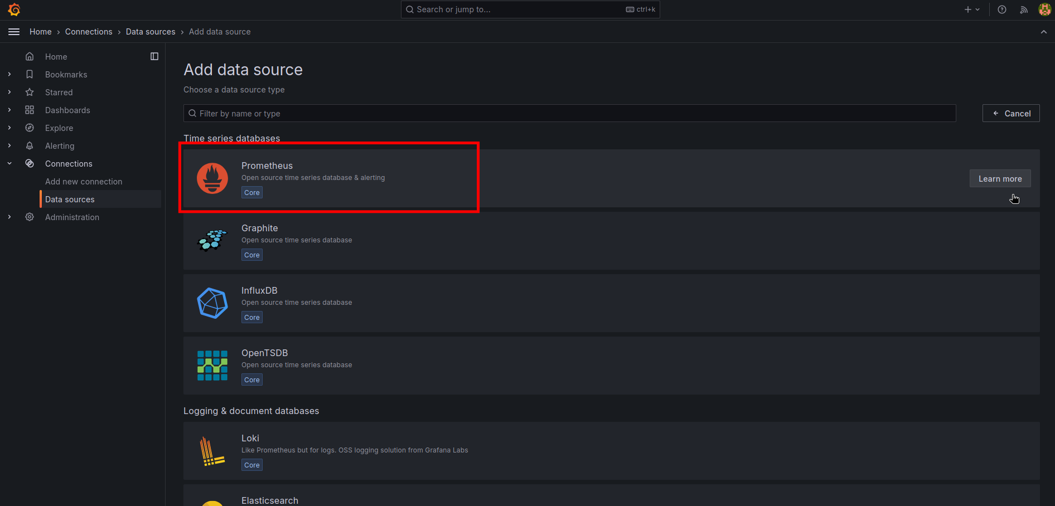Select the Prometheus data source title
1055x506 pixels.
(267, 166)
